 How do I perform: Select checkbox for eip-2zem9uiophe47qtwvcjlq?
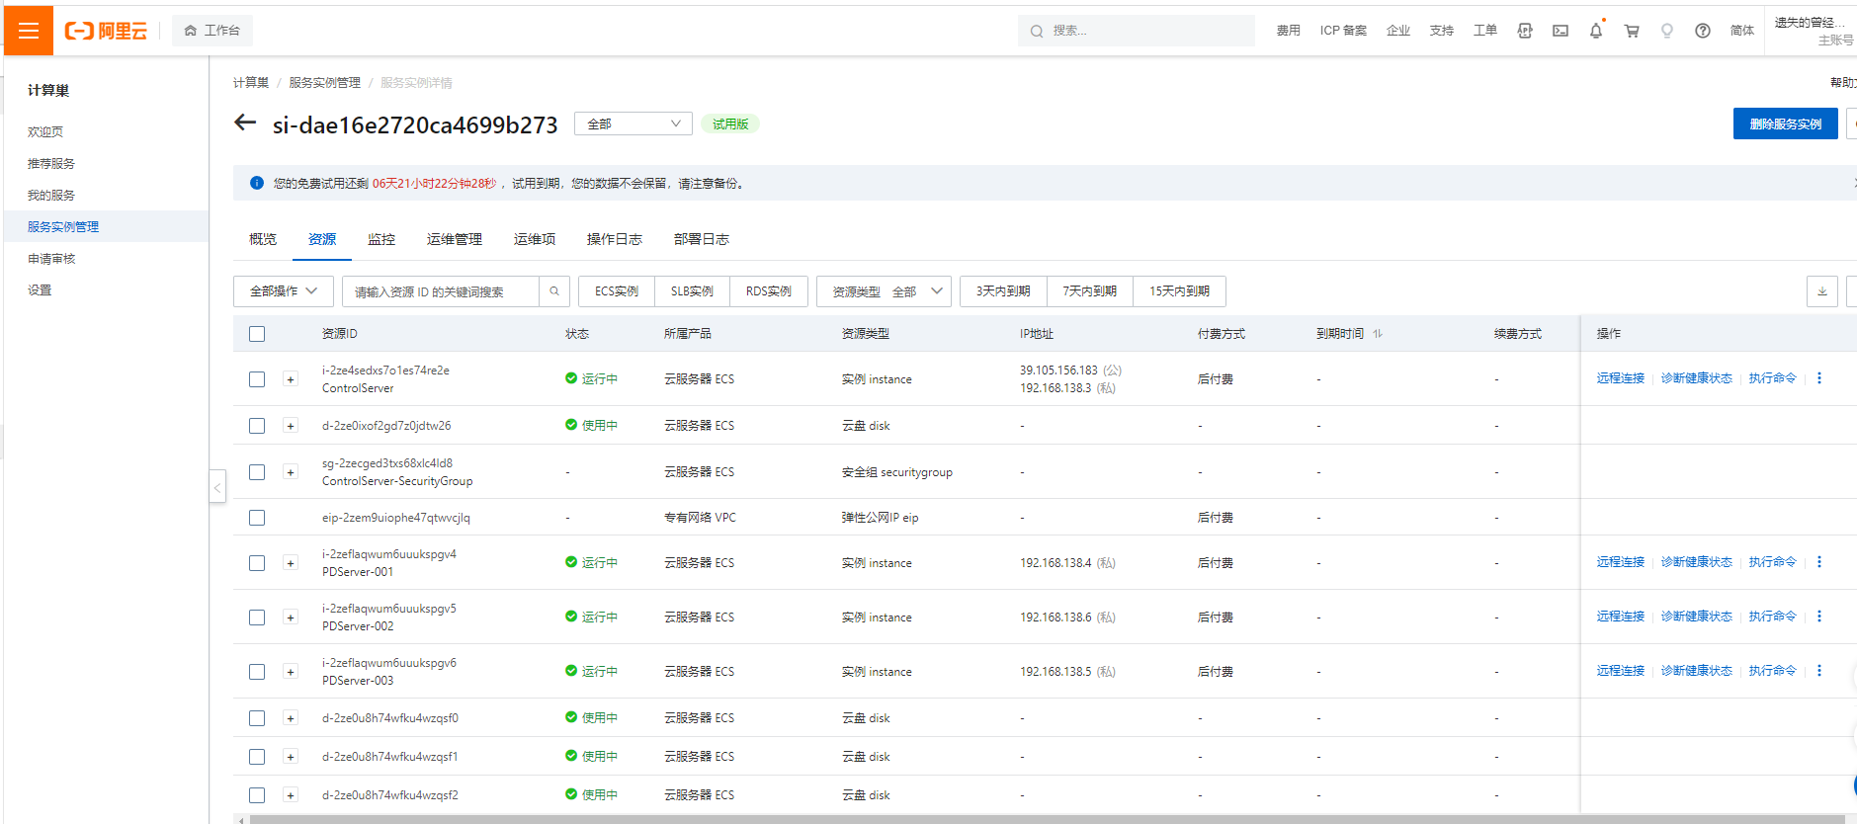[257, 518]
